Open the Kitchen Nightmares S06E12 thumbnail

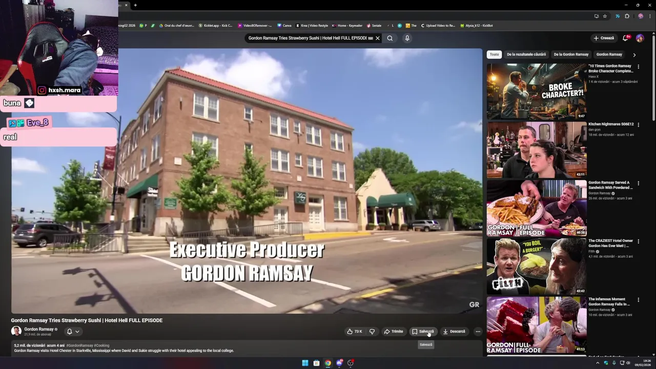(x=537, y=150)
